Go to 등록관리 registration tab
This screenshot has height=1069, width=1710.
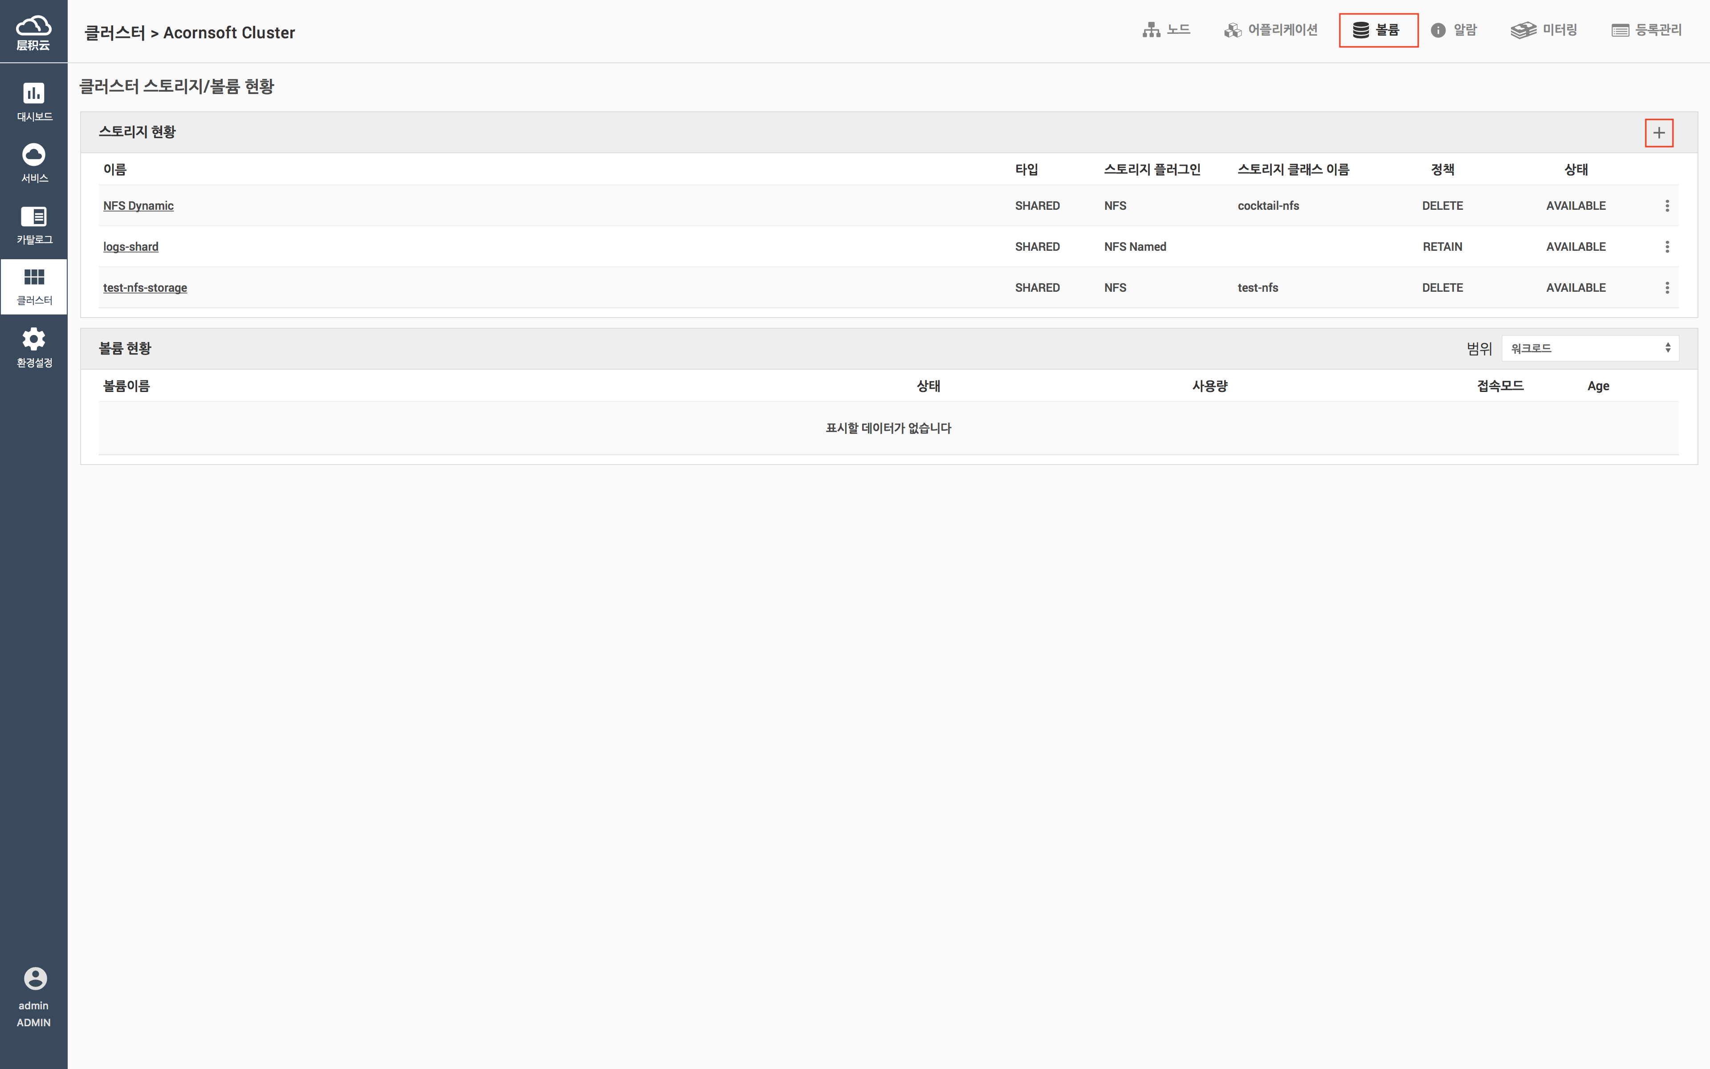1646,30
